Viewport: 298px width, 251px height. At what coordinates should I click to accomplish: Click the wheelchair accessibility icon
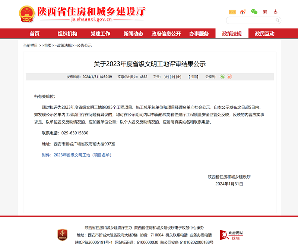tap(276, 12)
